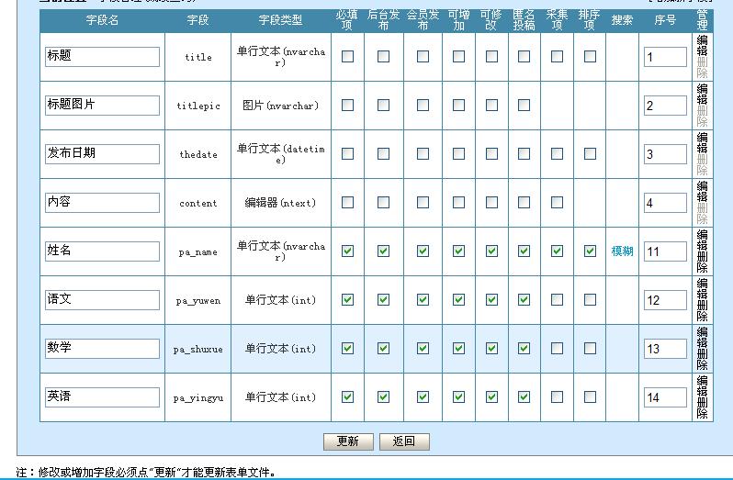Check 后台发布 checkbox for 内容 row
This screenshot has width=733, height=480.
click(x=383, y=203)
